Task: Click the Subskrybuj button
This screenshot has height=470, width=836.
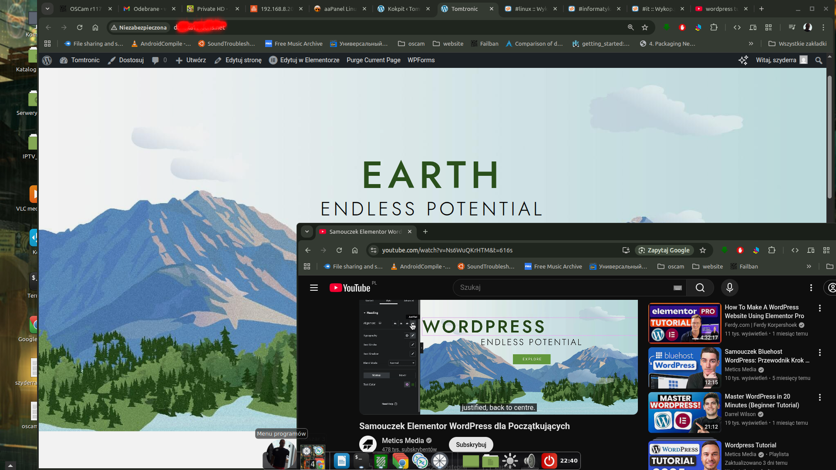Action: [471, 445]
